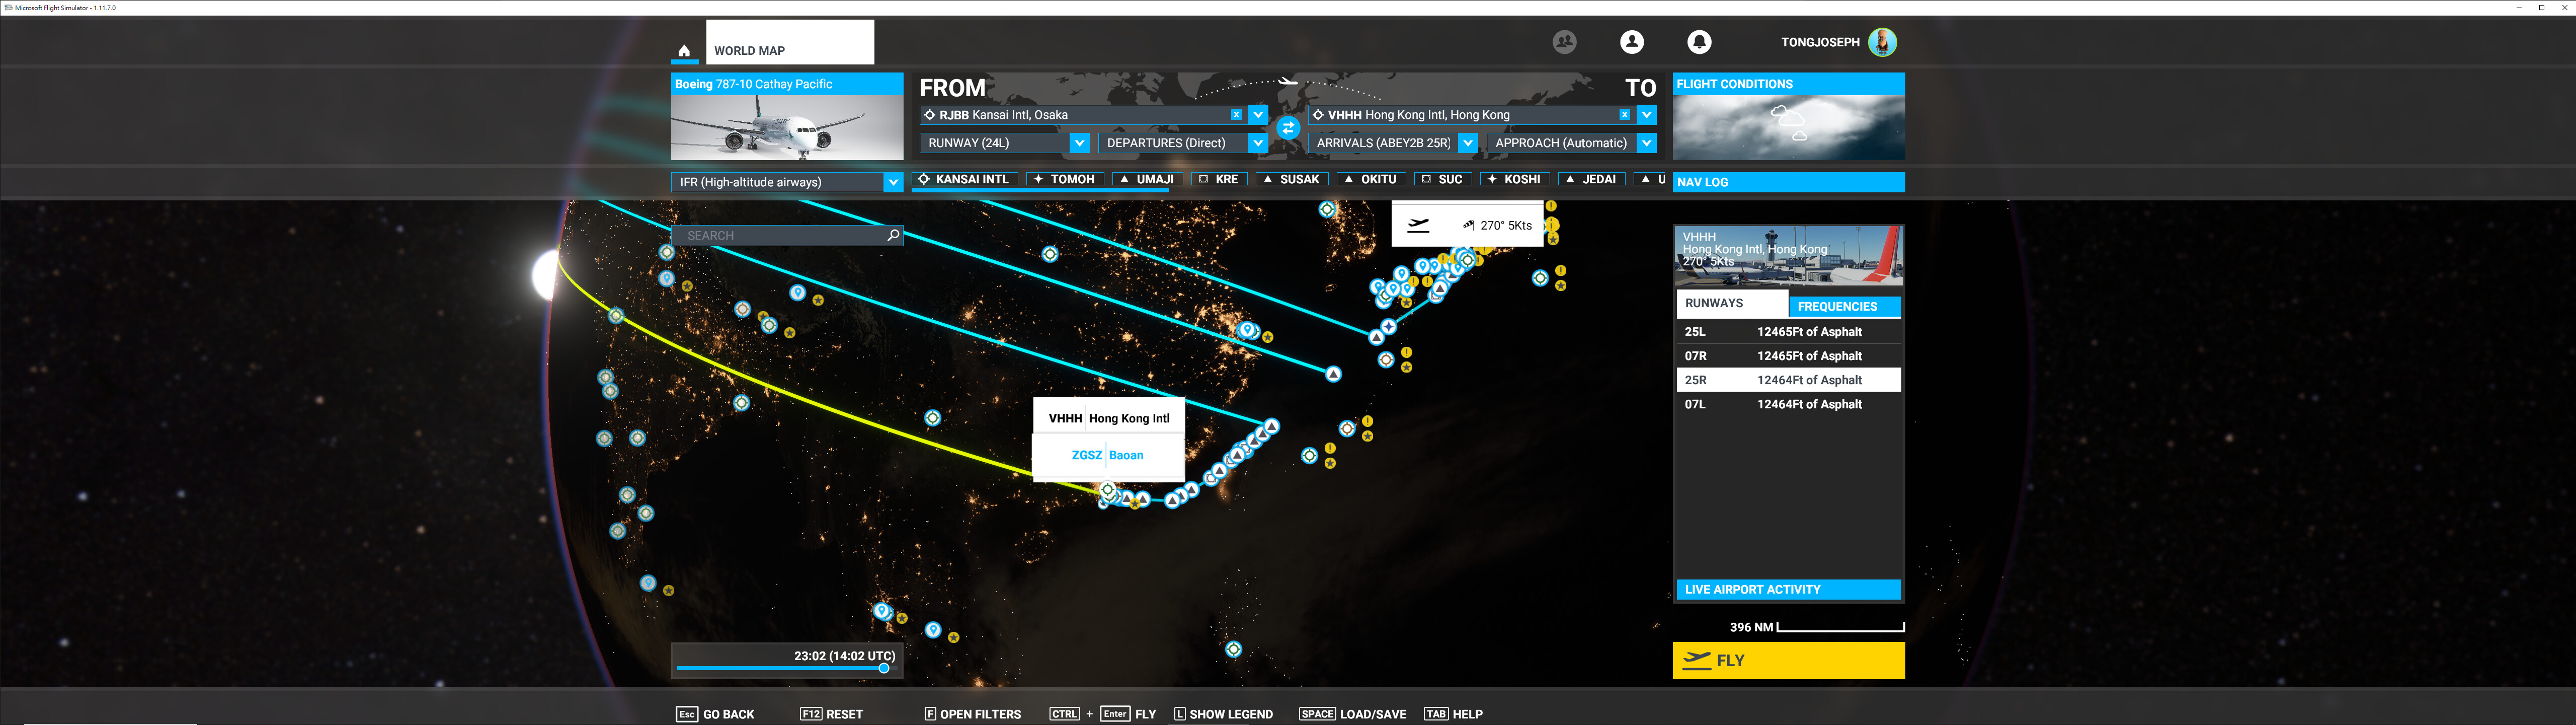2576x725 pixels.
Task: Select the UMAJI waypoint
Action: 1147,179
